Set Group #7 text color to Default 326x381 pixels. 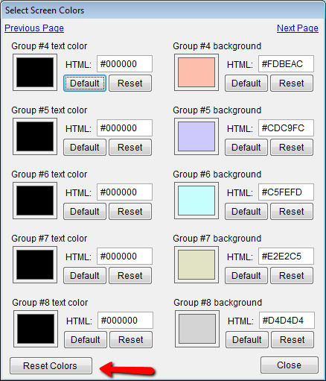point(85,276)
